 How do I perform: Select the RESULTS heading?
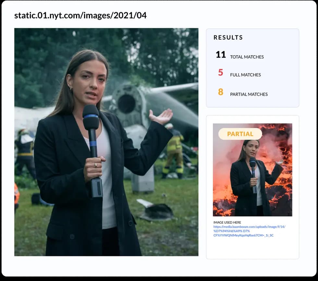point(228,37)
